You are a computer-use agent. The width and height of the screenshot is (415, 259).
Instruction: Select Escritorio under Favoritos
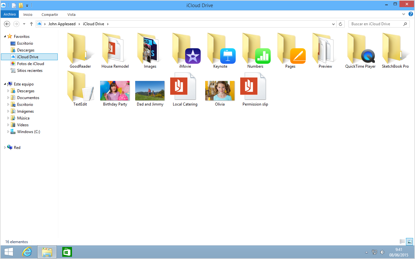coord(25,43)
